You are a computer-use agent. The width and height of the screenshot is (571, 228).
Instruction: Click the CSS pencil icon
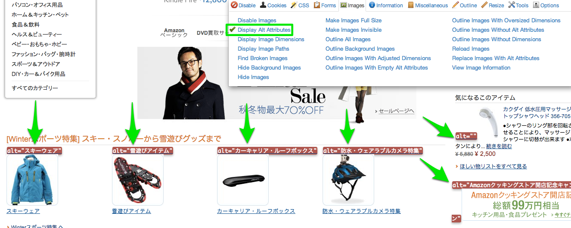[293, 5]
